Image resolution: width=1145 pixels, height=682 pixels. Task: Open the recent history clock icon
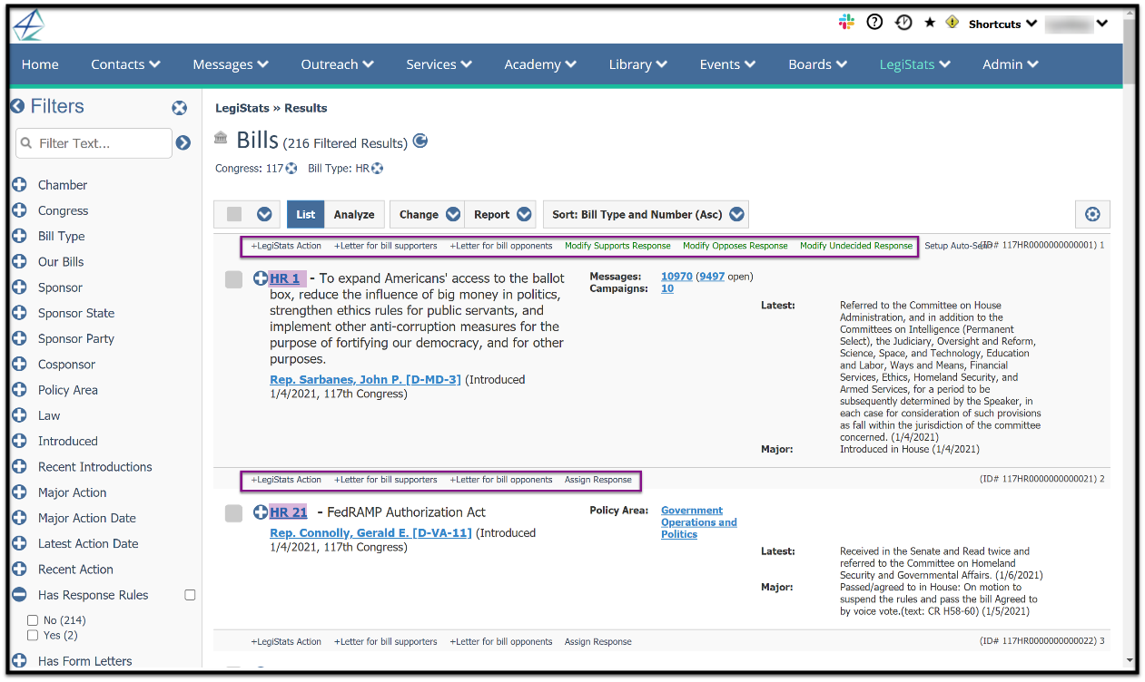(903, 23)
